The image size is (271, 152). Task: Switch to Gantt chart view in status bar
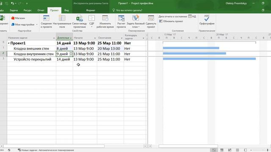click(214, 150)
